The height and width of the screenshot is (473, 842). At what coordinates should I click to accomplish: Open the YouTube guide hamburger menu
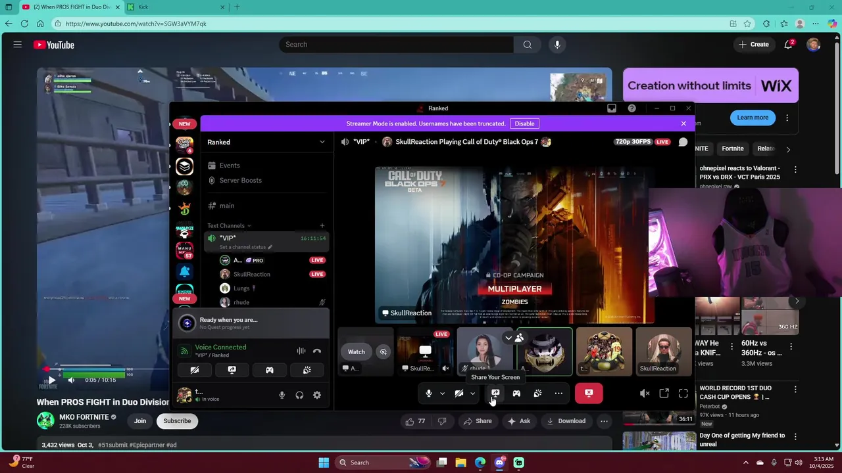coord(18,45)
